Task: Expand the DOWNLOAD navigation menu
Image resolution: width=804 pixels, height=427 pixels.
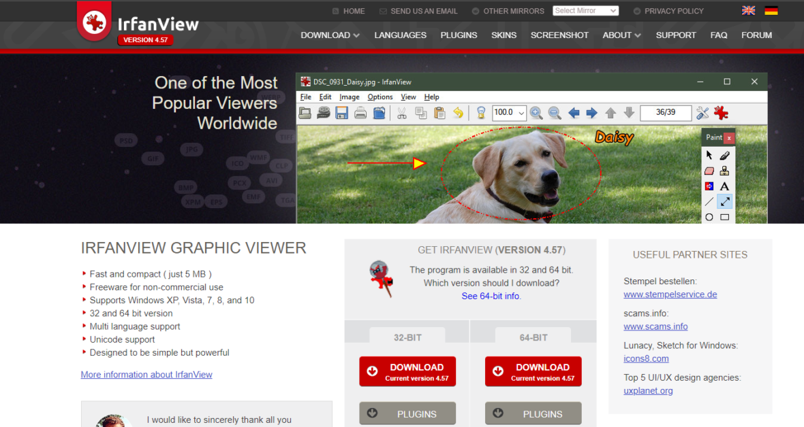Action: click(330, 35)
